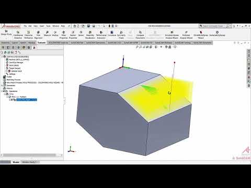The image size is (251, 188).
Task: Open Mass Properties
Action: (x=64, y=34)
